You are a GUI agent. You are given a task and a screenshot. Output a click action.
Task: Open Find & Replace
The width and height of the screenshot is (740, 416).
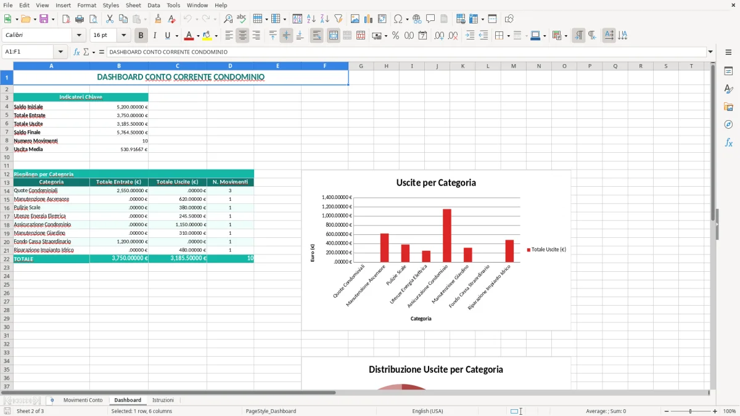point(228,19)
